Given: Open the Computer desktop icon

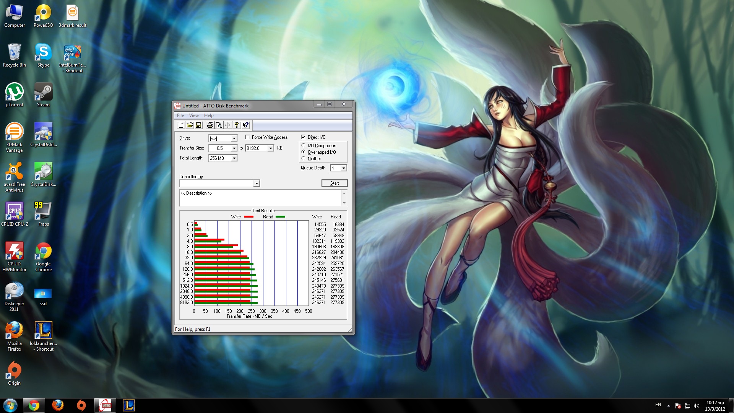Looking at the screenshot, I should point(15,16).
